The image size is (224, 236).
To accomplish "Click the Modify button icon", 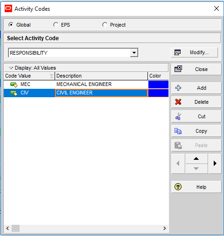I will (x=177, y=52).
